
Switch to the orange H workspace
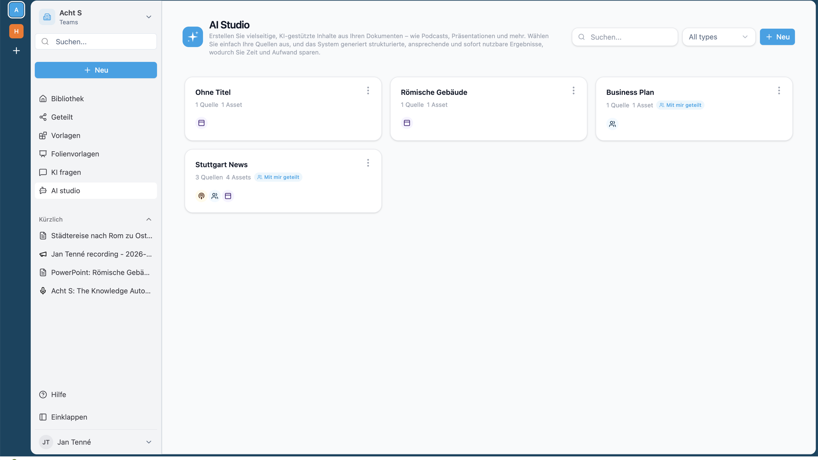click(16, 31)
